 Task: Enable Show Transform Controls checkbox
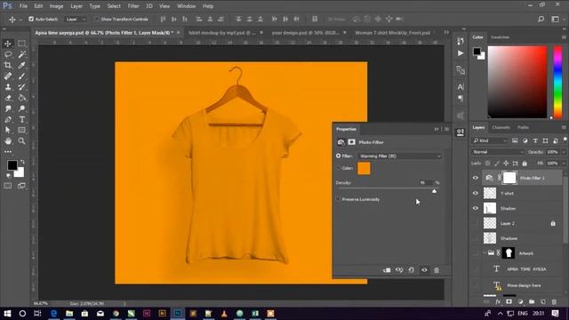coord(97,19)
